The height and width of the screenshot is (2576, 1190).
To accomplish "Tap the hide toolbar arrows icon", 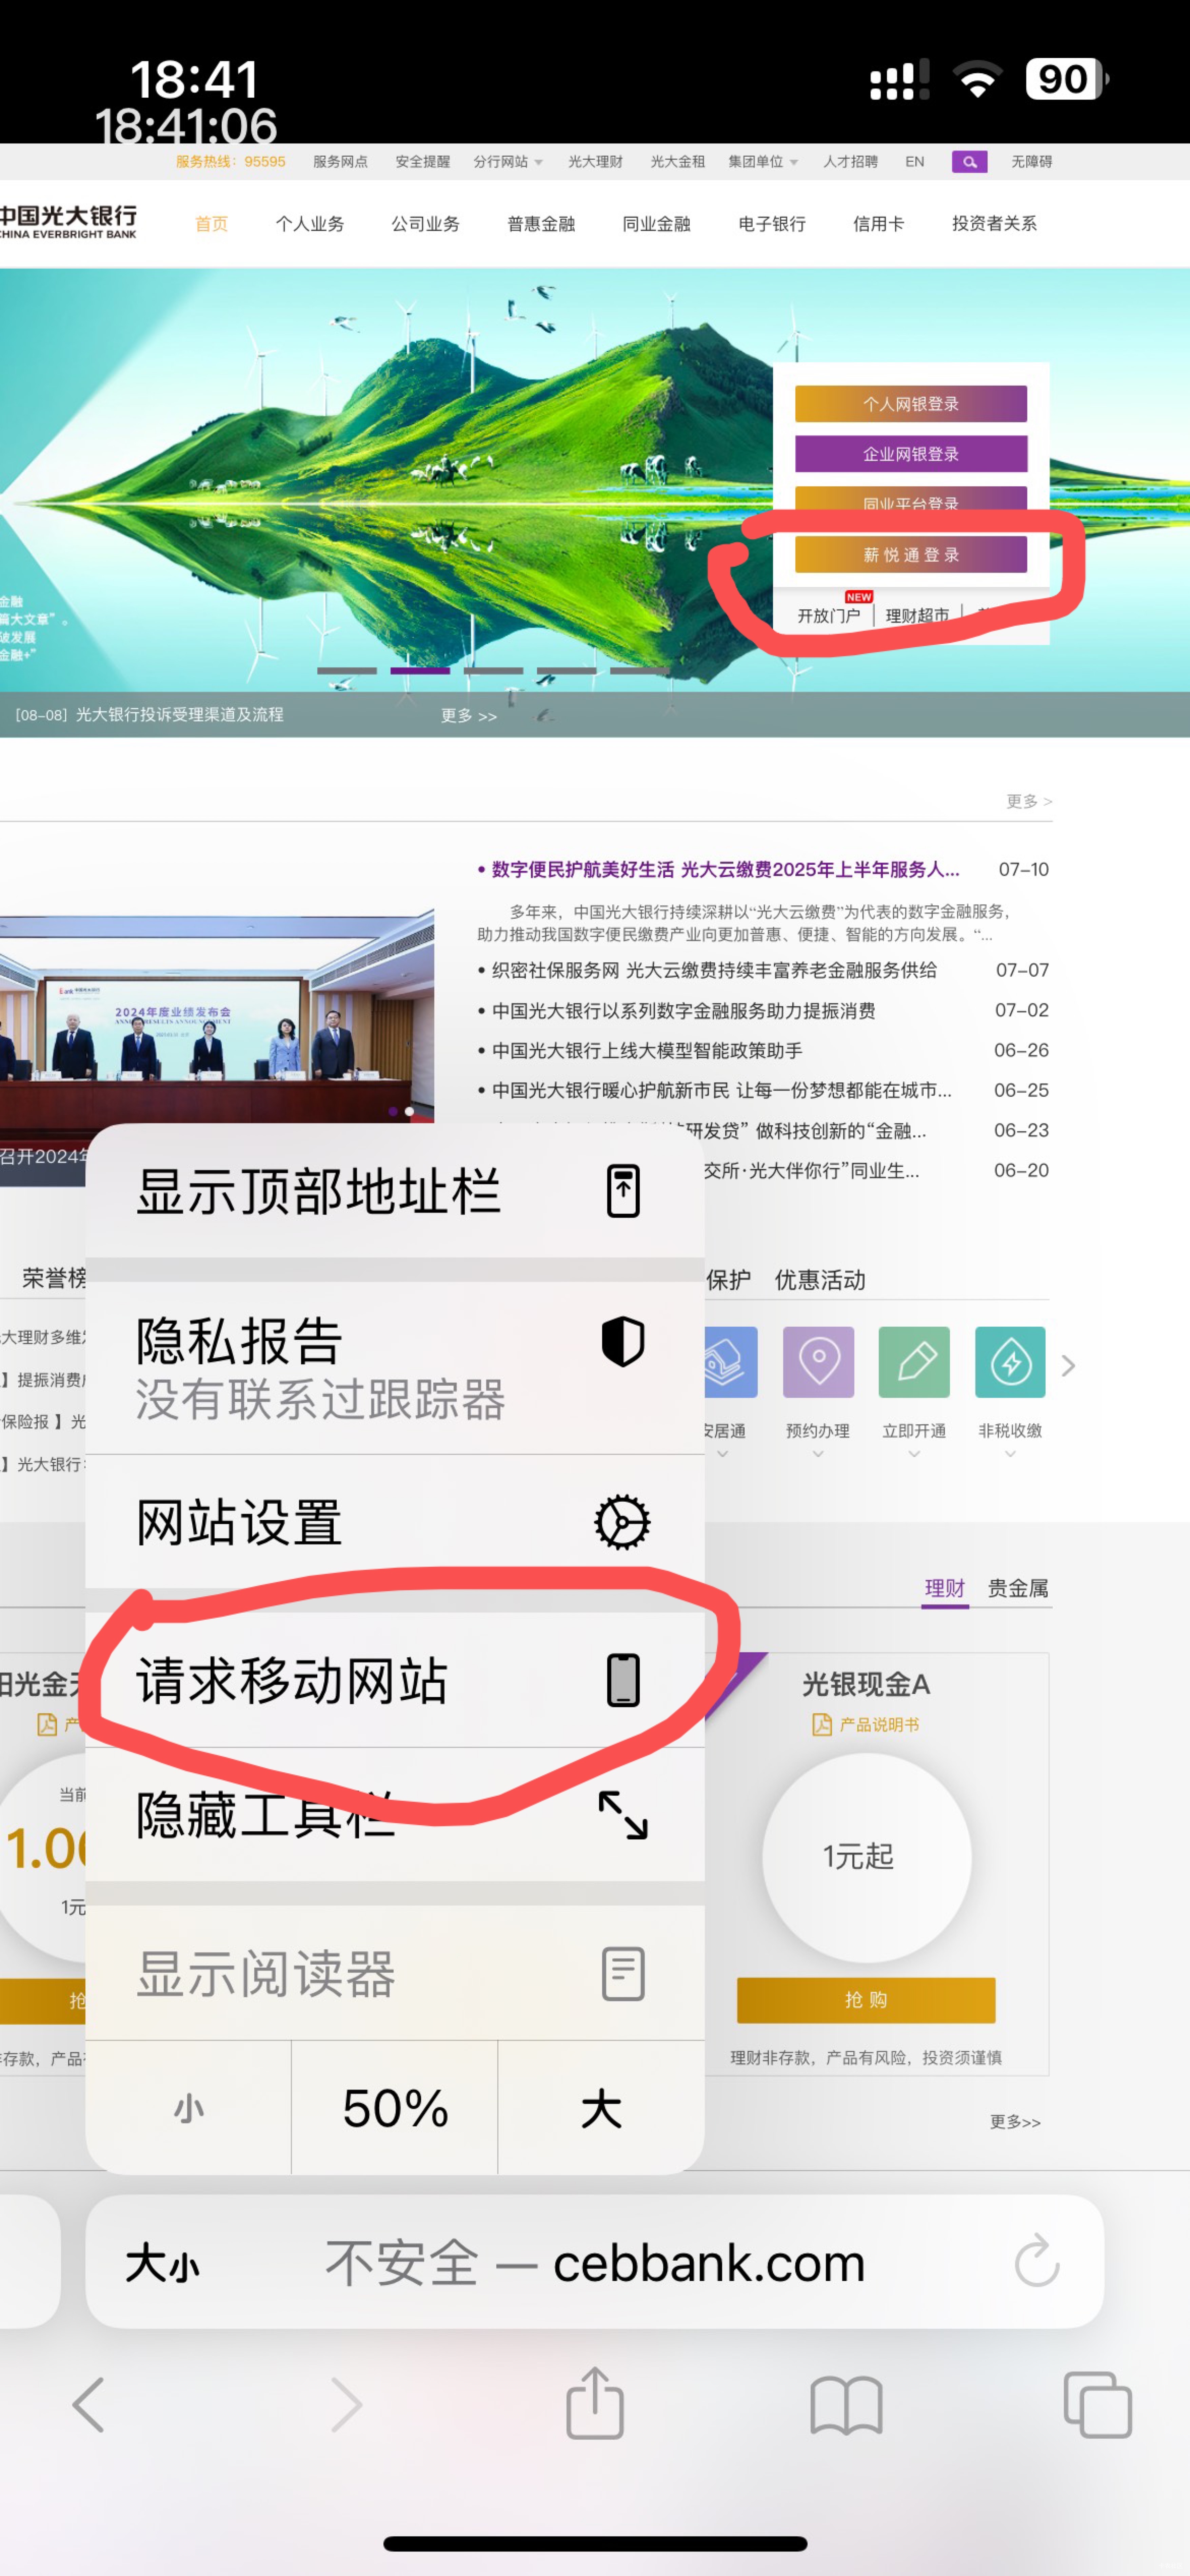I will pos(623,1815).
